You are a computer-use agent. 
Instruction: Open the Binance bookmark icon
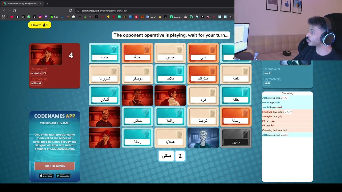point(160,17)
